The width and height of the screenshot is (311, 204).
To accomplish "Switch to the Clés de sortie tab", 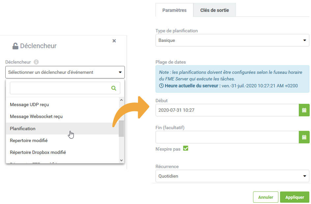I will click(214, 10).
